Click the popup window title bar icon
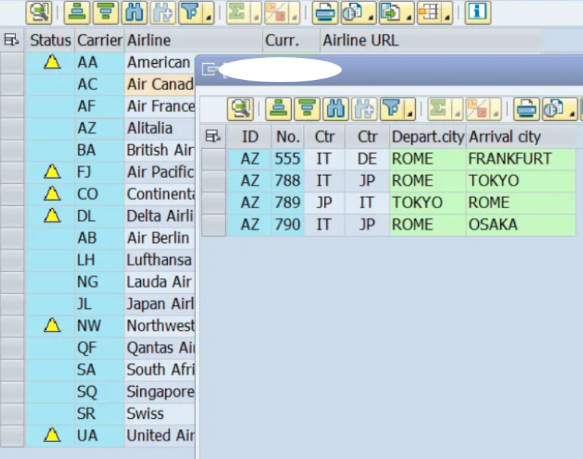 coord(209,70)
